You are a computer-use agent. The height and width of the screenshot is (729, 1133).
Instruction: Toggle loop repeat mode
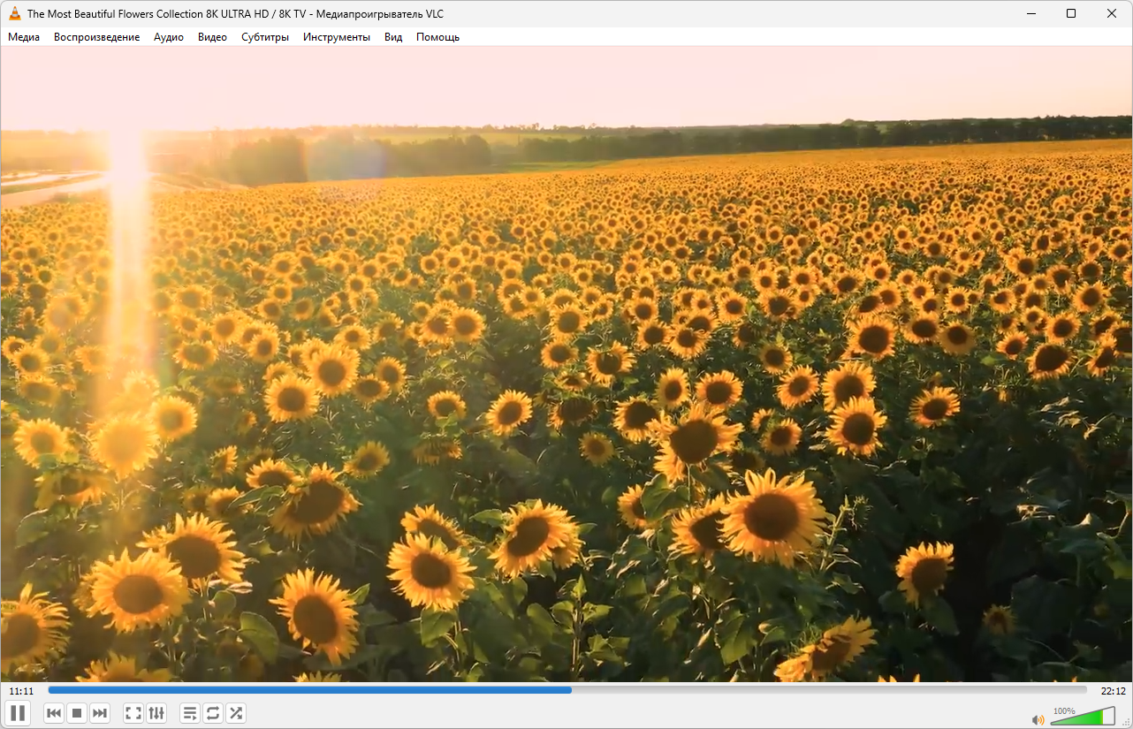[x=213, y=713]
